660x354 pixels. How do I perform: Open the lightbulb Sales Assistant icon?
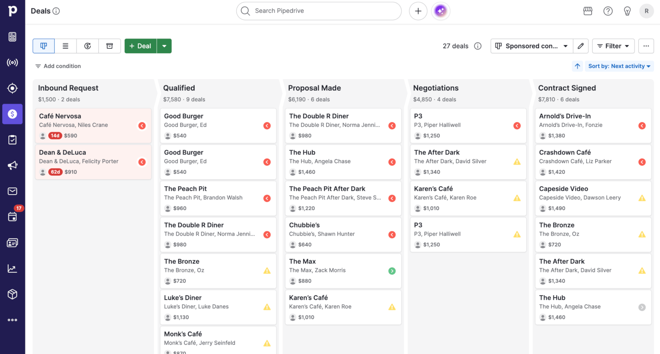(x=627, y=11)
